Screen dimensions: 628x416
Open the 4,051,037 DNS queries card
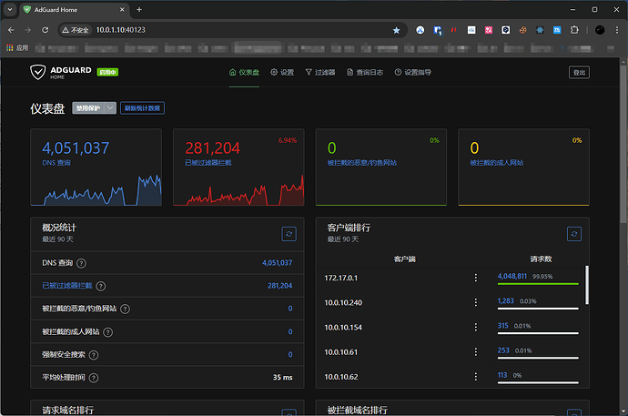coord(96,167)
